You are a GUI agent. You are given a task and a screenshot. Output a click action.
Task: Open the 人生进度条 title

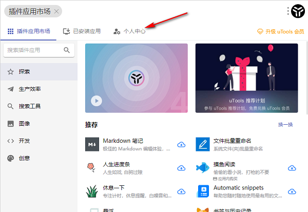(117, 164)
